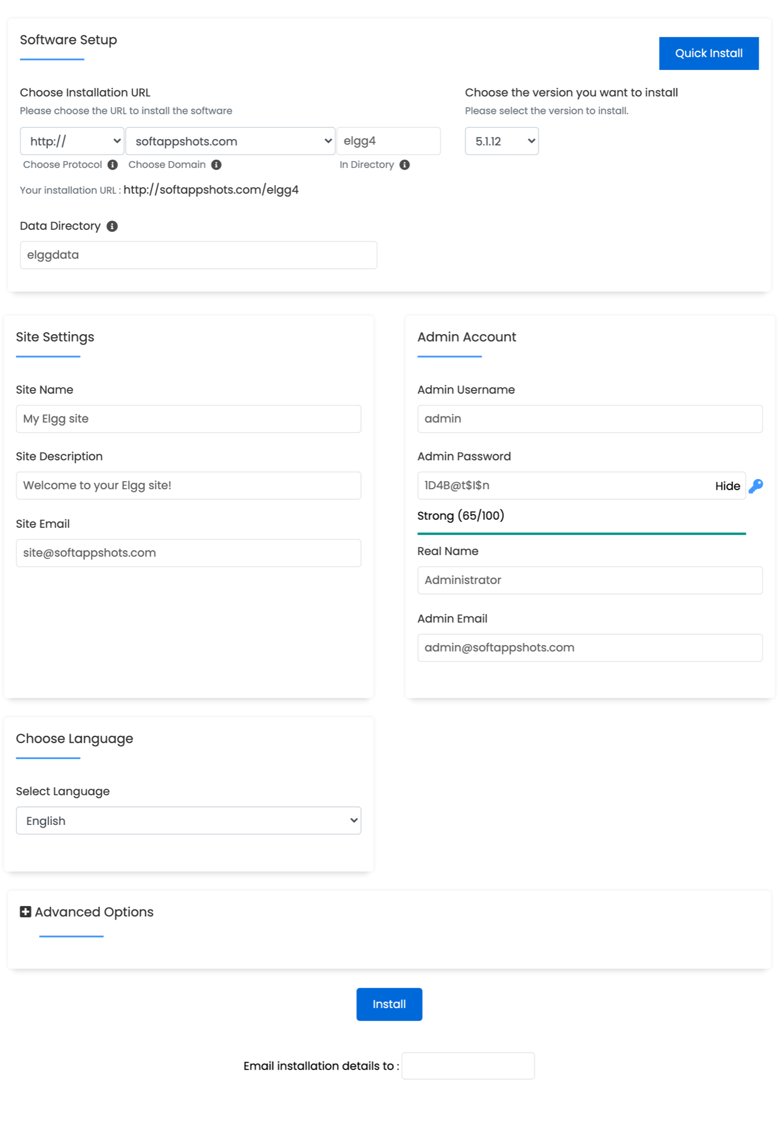Screen dimensions: 779x1127
Task: Open the http:// protocol dropdown
Action: tap(72, 141)
